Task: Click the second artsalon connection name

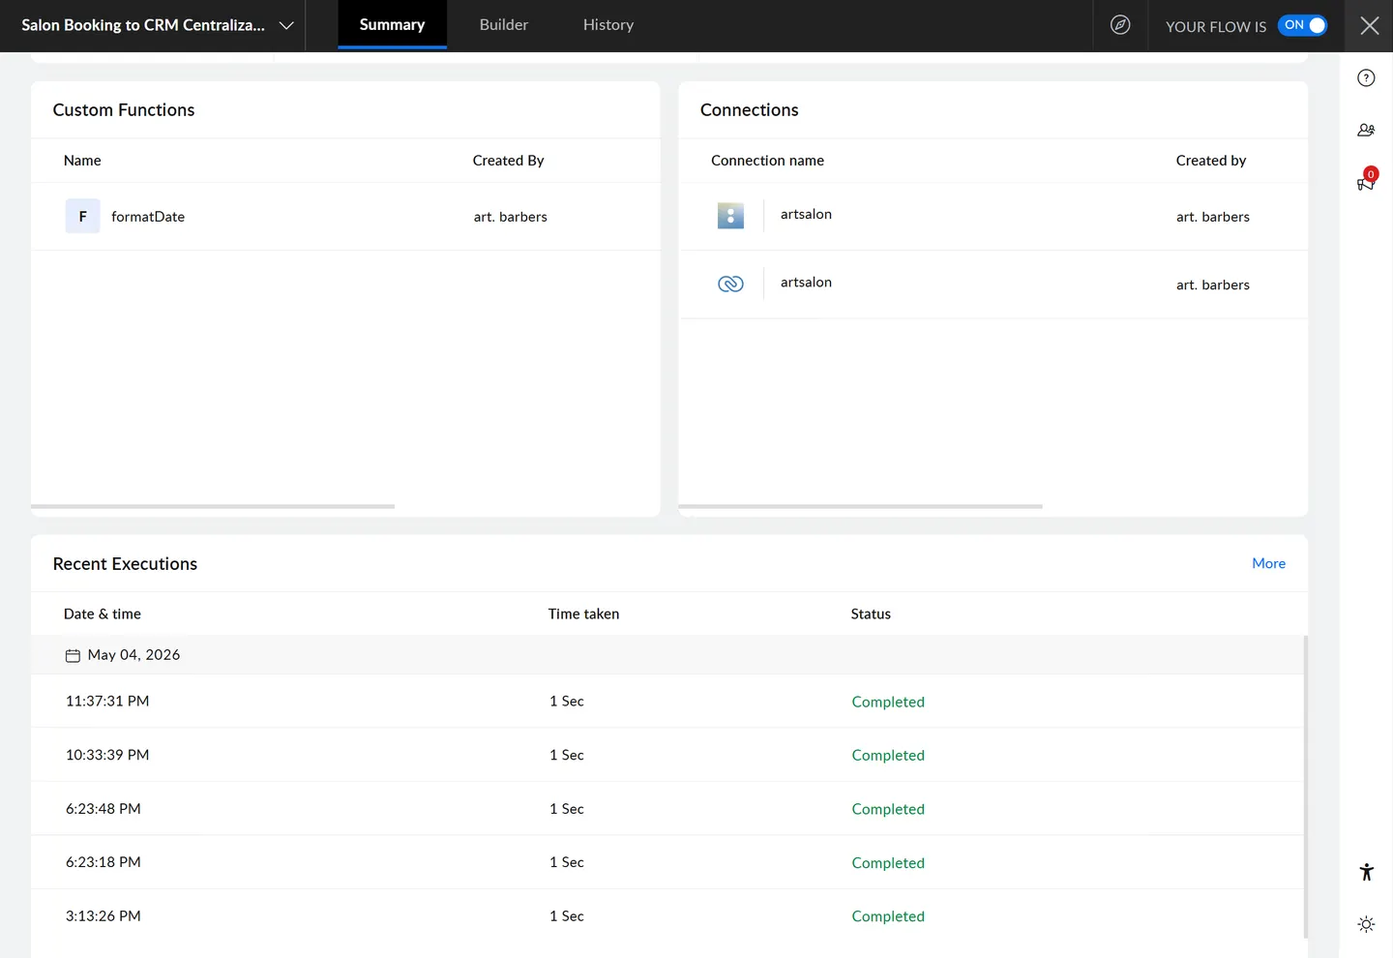Action: (806, 282)
